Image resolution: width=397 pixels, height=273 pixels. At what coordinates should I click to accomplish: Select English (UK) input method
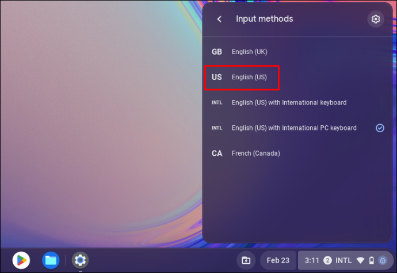point(297,52)
